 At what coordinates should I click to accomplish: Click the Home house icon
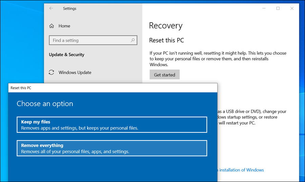point(52,26)
